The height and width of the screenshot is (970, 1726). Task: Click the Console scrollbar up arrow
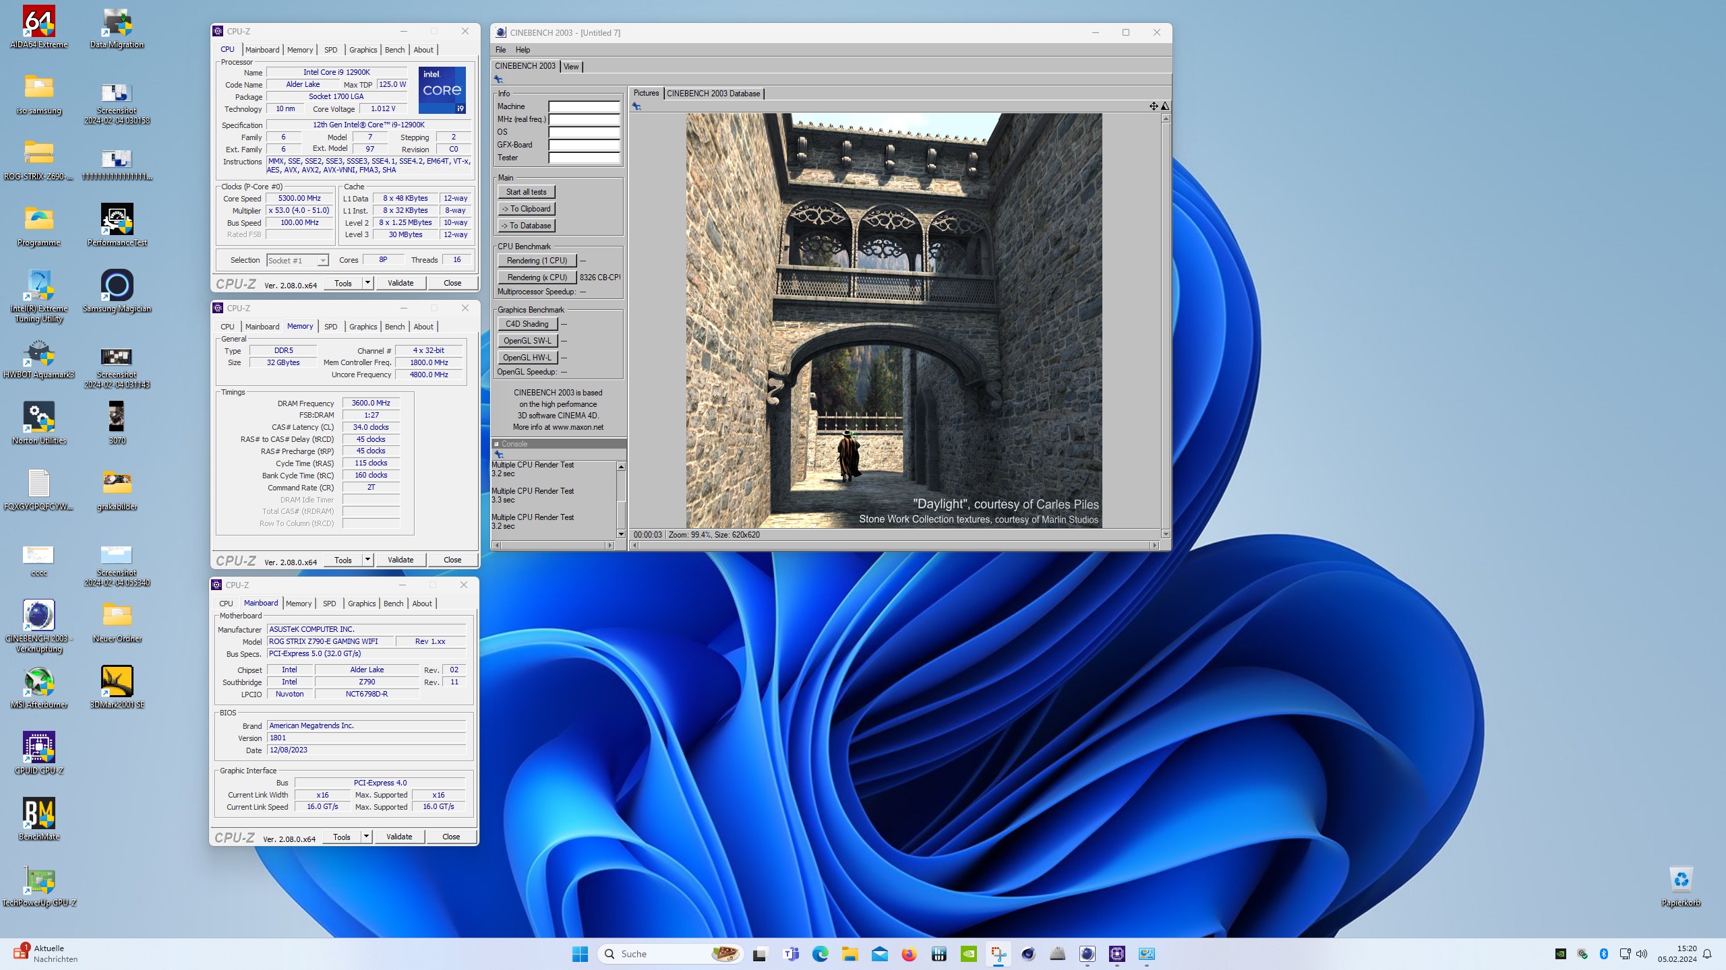[x=621, y=466]
